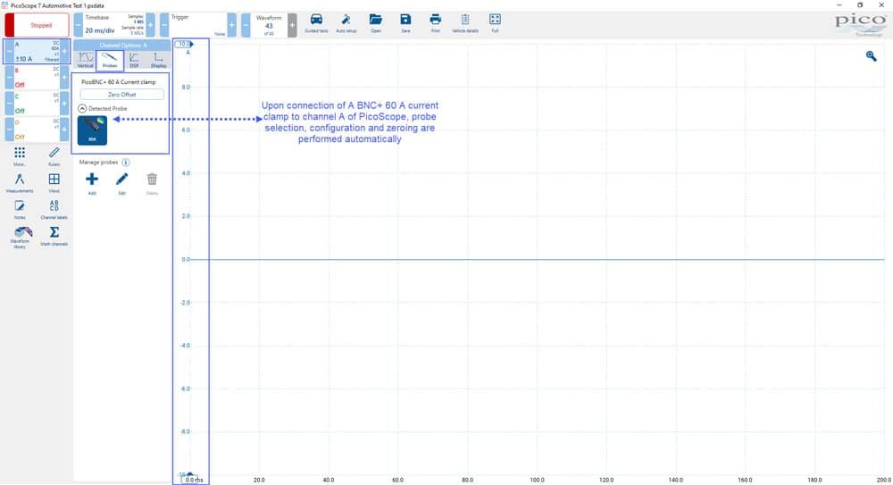Run Auto setup from the toolbar

pos(346,23)
